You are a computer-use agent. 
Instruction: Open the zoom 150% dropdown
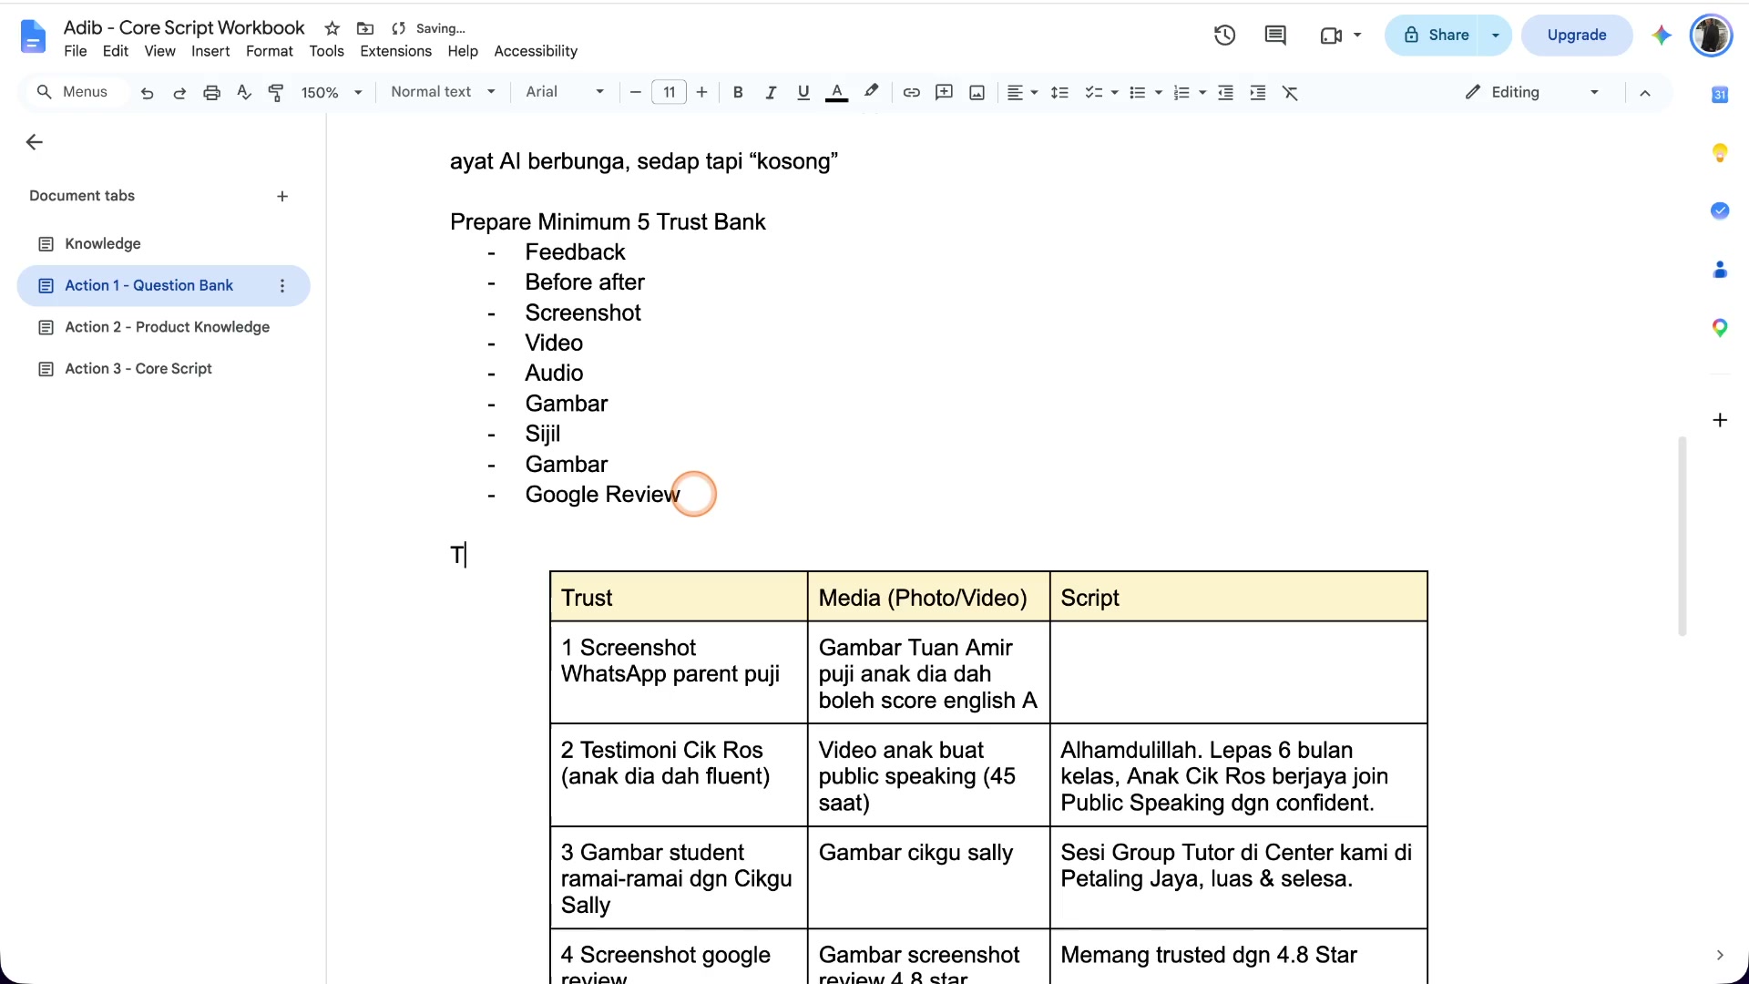(x=332, y=92)
